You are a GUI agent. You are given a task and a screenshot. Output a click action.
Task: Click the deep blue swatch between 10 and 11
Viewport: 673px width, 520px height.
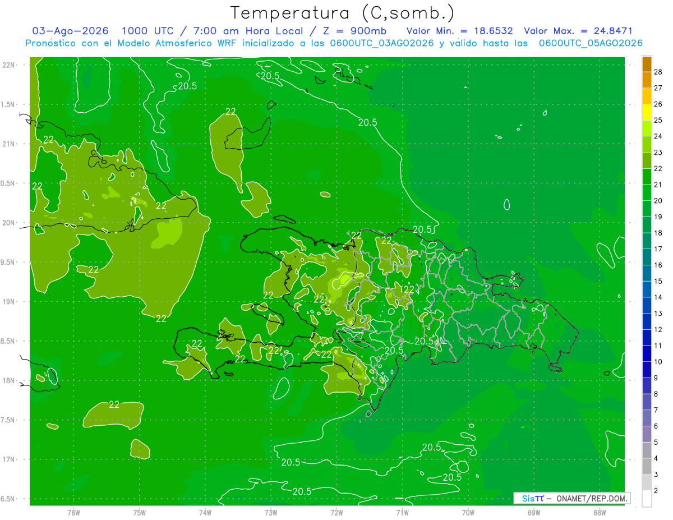(647, 353)
